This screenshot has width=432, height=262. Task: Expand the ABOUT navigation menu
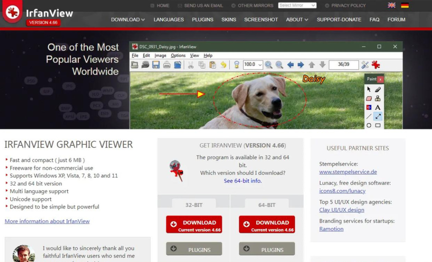297,20
